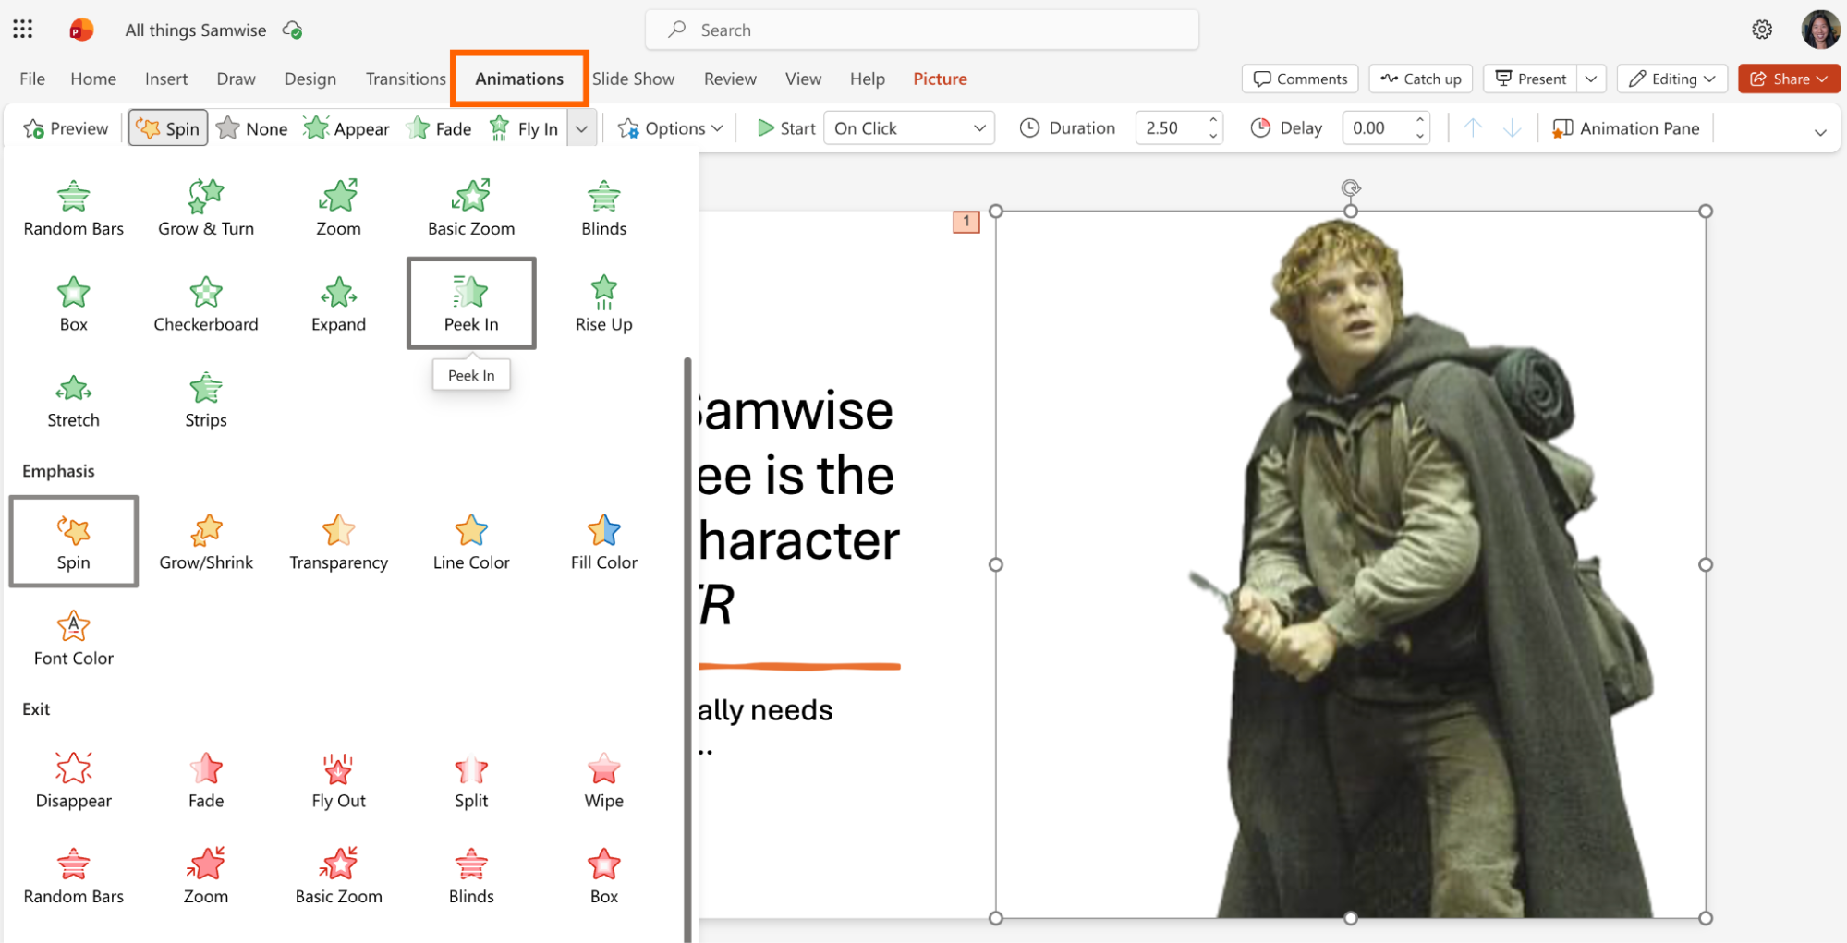The height and width of the screenshot is (943, 1847).
Task: Select the Grow/Shrink emphasis effect
Action: click(x=205, y=543)
